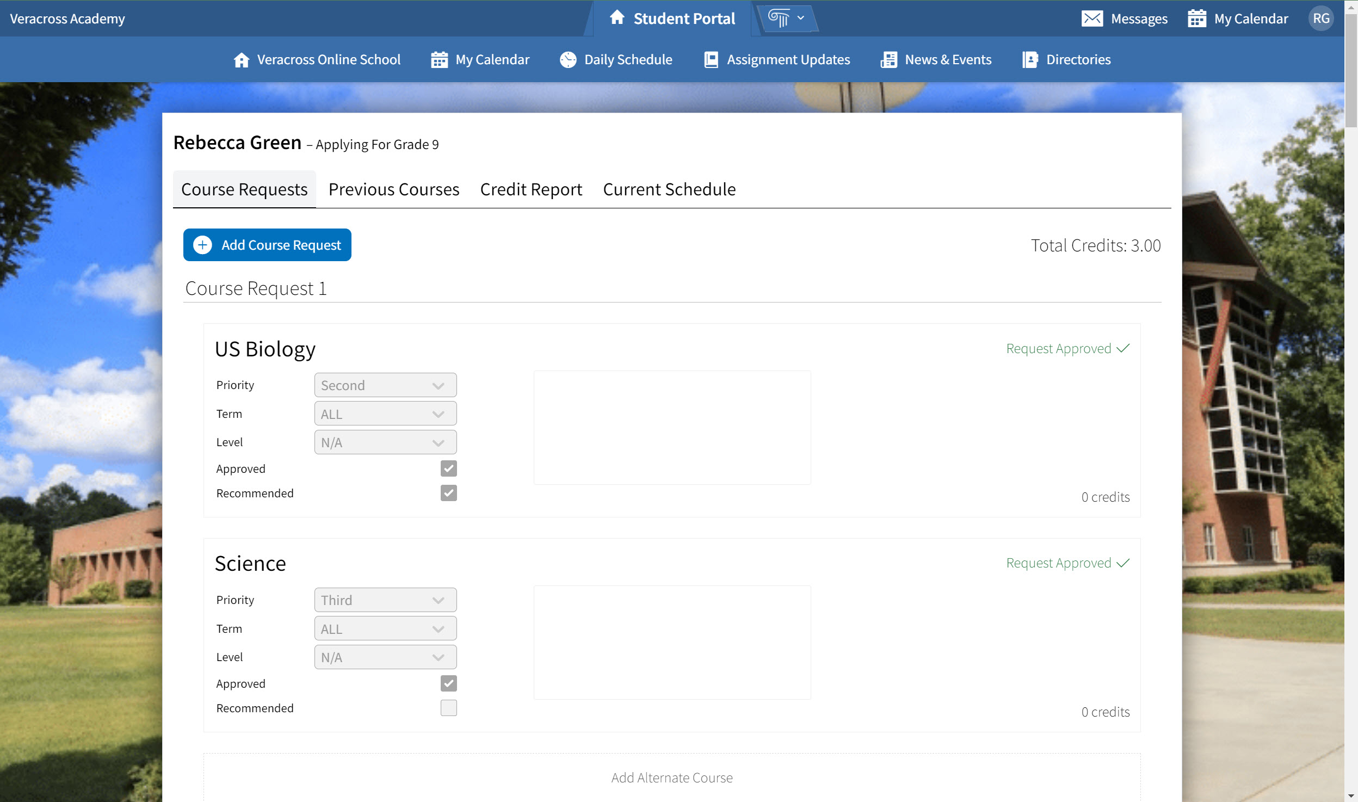The height and width of the screenshot is (802, 1358).
Task: Click the Assignment Updates book icon
Action: (711, 60)
